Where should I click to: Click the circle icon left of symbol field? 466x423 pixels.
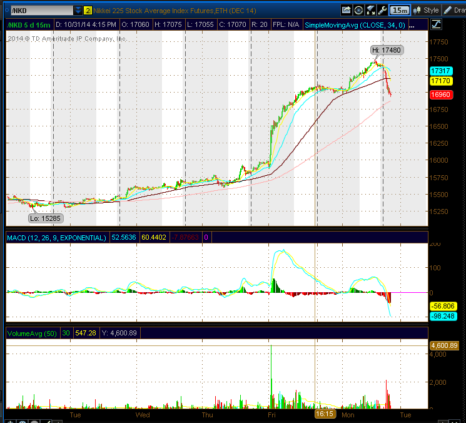7,11
